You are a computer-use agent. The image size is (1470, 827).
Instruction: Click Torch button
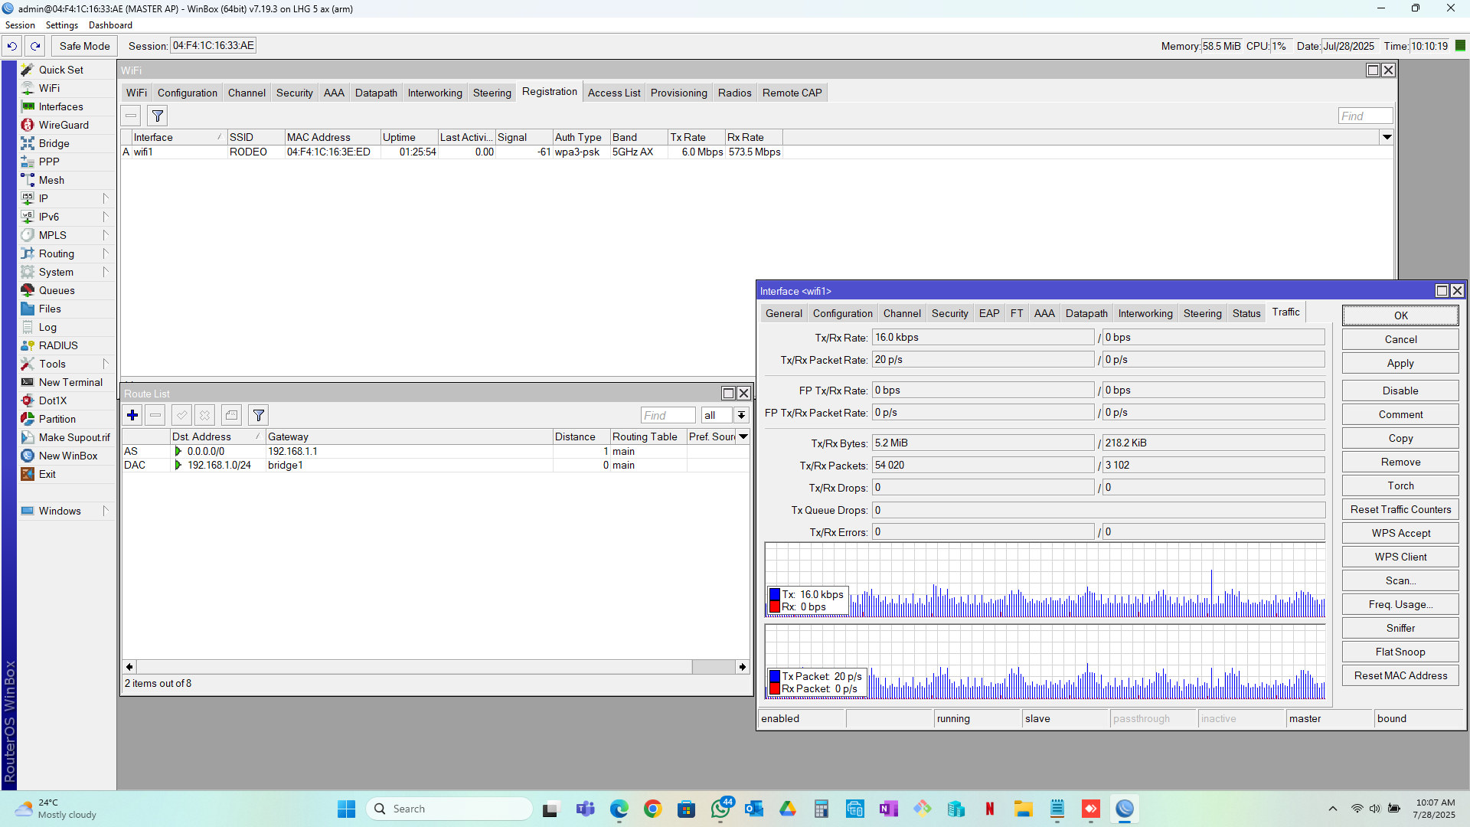click(1400, 485)
